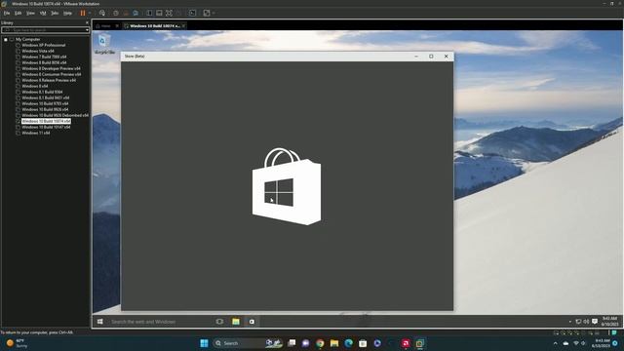Enter full screen mode icon

pos(169,13)
